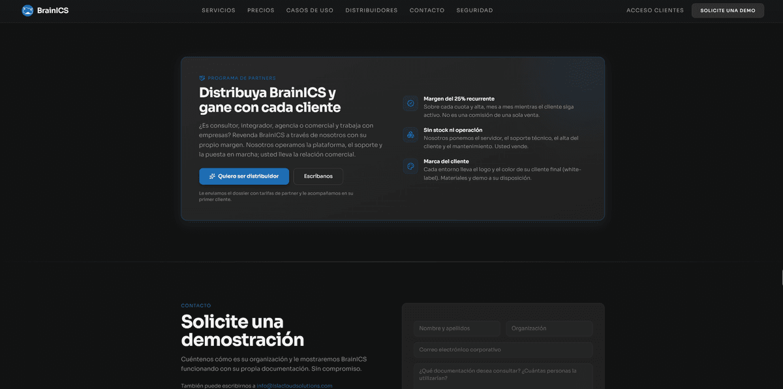Image resolution: width=783 pixels, height=389 pixels.
Task: Open the info@islacloudsolutions.com email link
Action: tap(294, 386)
